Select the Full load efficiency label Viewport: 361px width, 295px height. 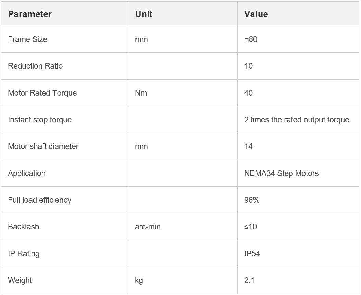39,200
